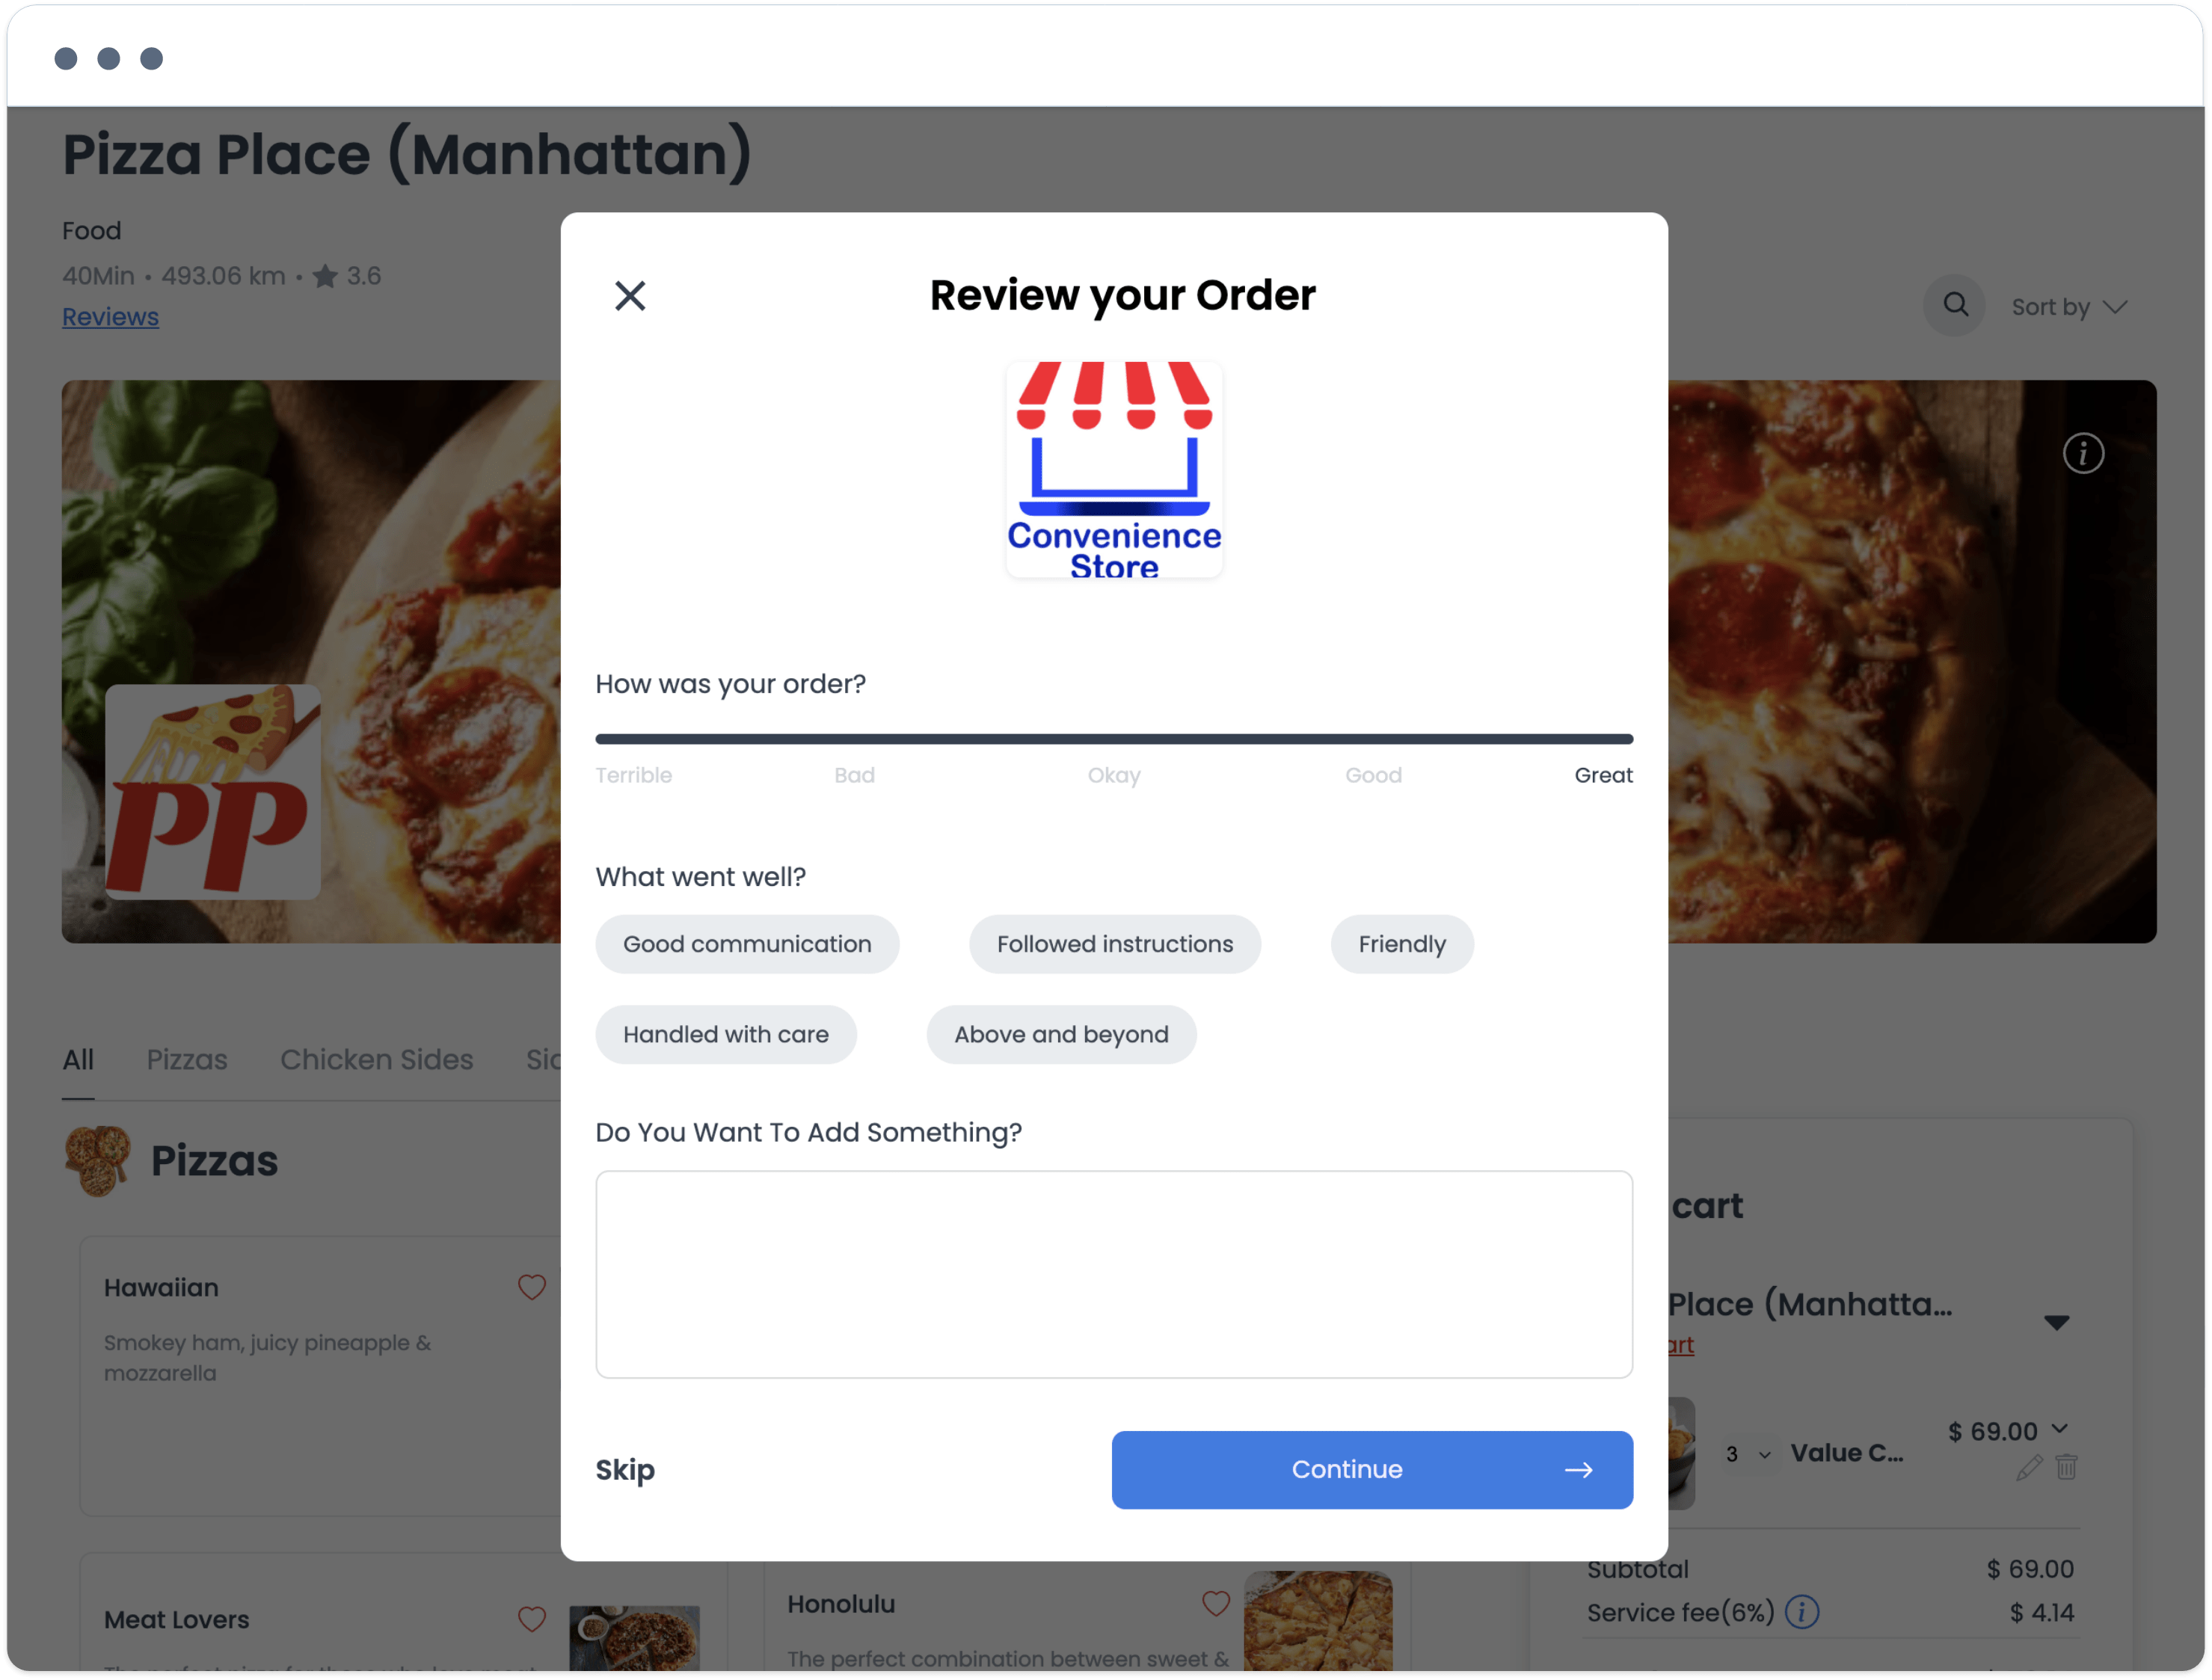Expand the $ 69.00 item price chevron

pos(2060,1429)
